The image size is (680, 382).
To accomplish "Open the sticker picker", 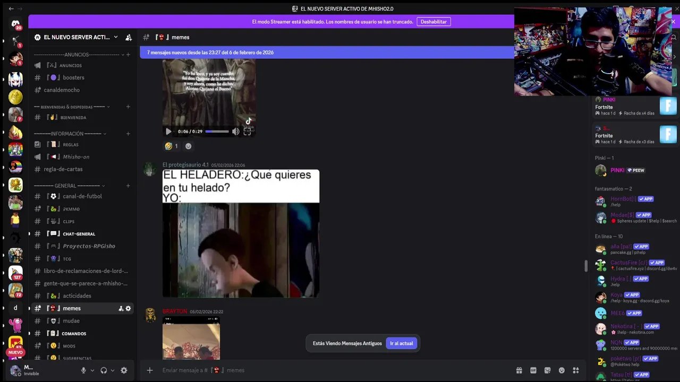I will (x=547, y=370).
